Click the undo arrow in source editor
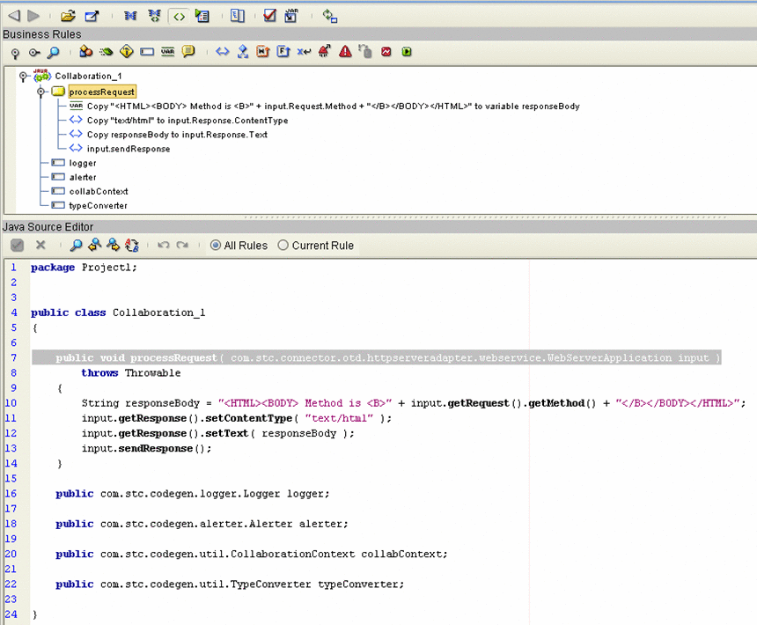 point(164,246)
